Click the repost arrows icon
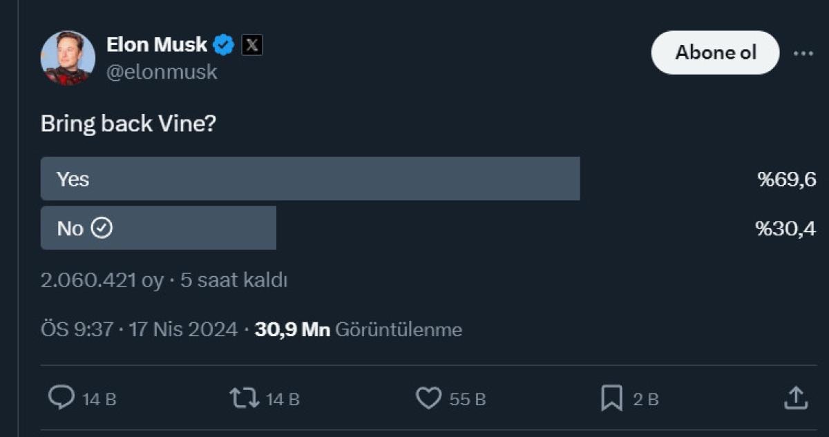829x437 pixels. click(244, 398)
